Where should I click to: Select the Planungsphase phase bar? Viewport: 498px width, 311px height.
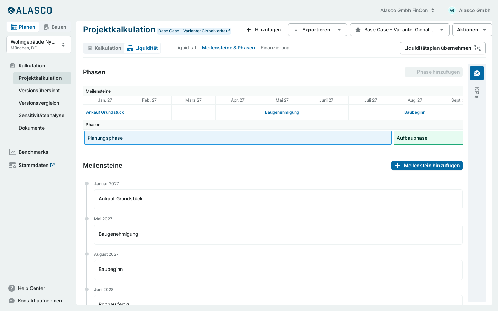pyautogui.click(x=238, y=138)
